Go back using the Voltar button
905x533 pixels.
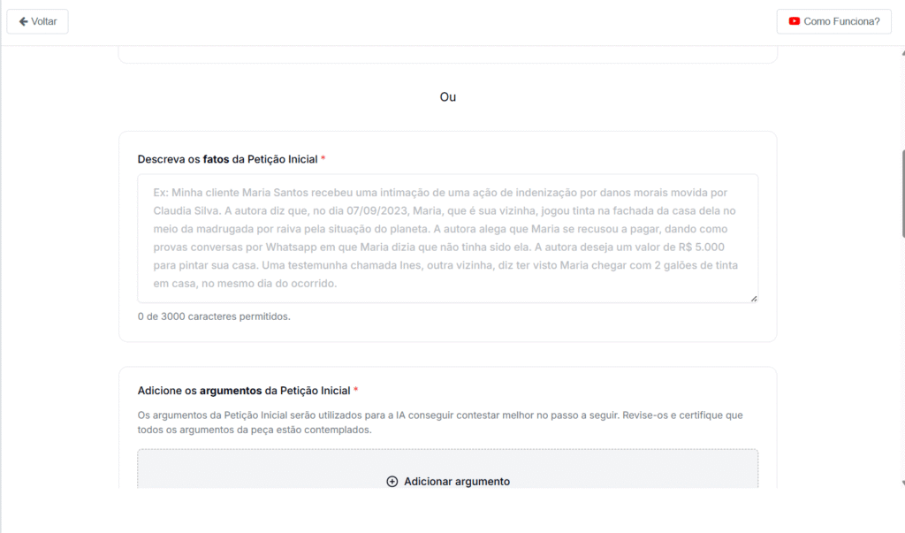point(37,21)
